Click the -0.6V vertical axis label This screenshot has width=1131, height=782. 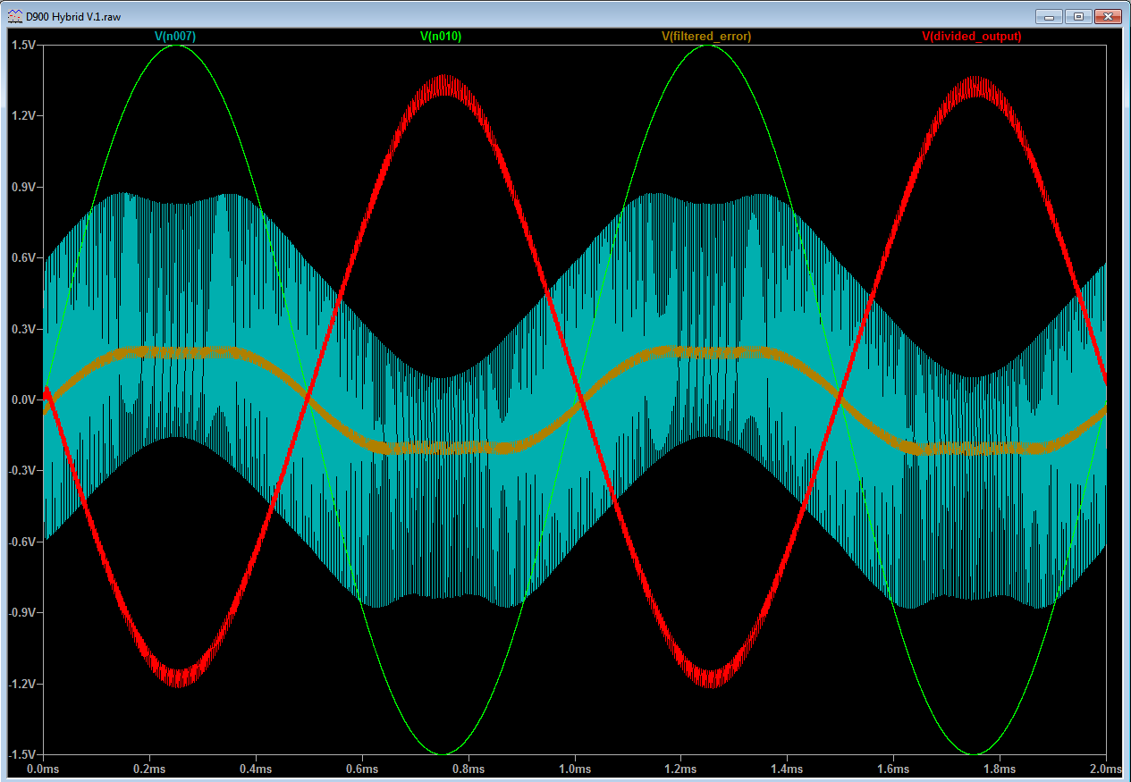[x=21, y=542]
